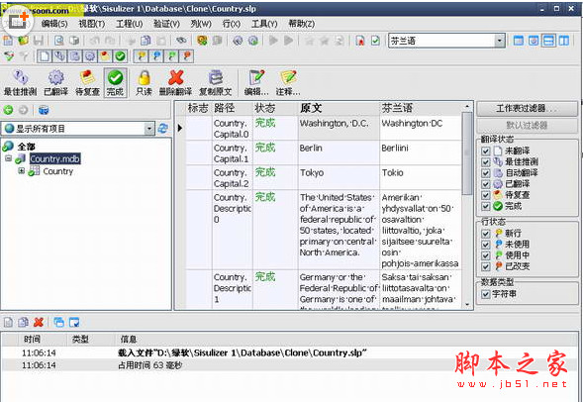Toggle the 字符串 data type checkbox
Screen dimensions: 583x402
[485, 294]
